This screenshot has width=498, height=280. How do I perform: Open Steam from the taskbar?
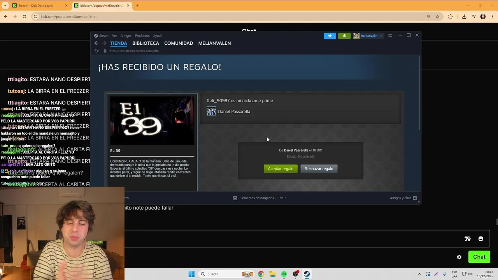click(x=307, y=274)
